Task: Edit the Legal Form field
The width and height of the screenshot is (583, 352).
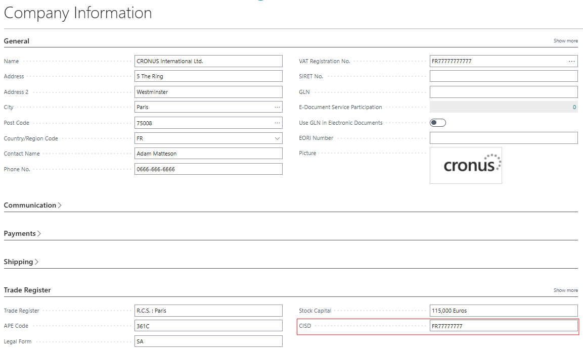Action: (x=208, y=341)
